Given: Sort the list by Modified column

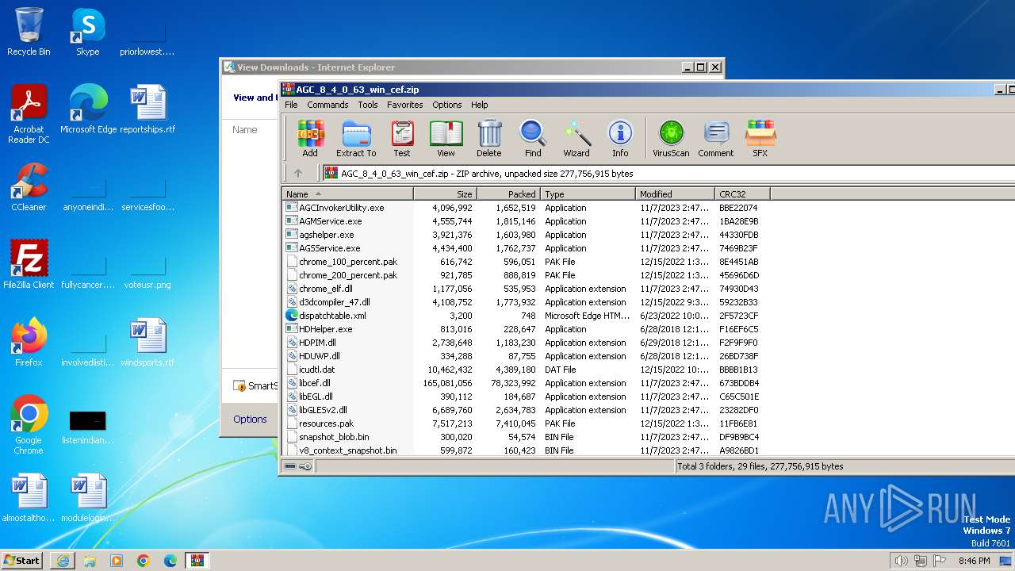Looking at the screenshot, I should (674, 194).
